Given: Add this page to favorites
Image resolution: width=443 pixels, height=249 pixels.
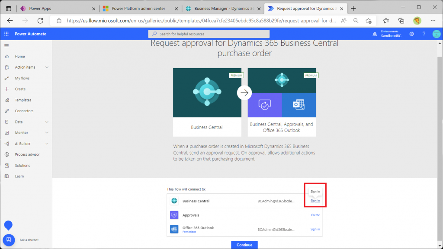Looking at the screenshot, I should tap(369, 21).
